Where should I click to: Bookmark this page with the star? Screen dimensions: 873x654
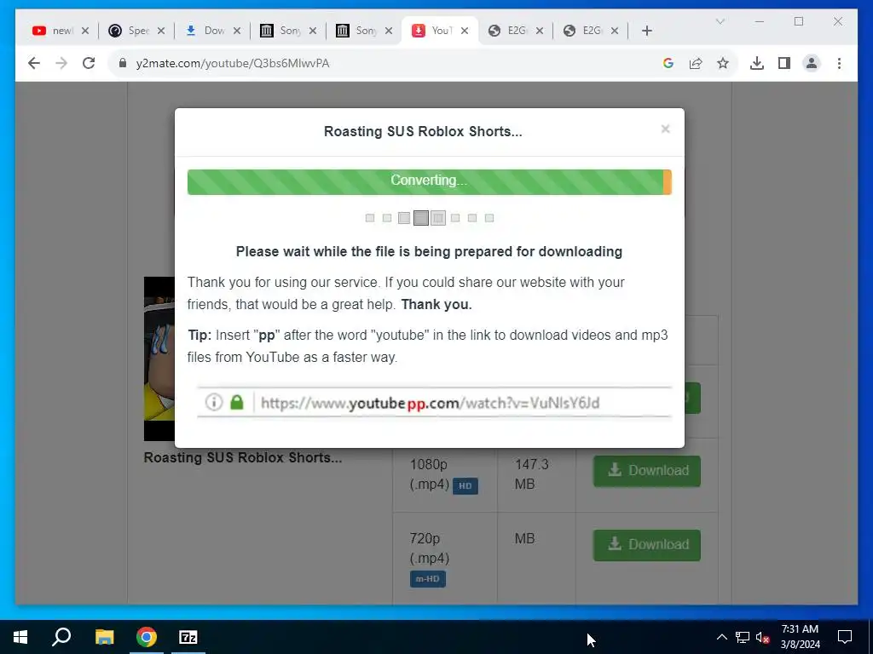click(723, 63)
